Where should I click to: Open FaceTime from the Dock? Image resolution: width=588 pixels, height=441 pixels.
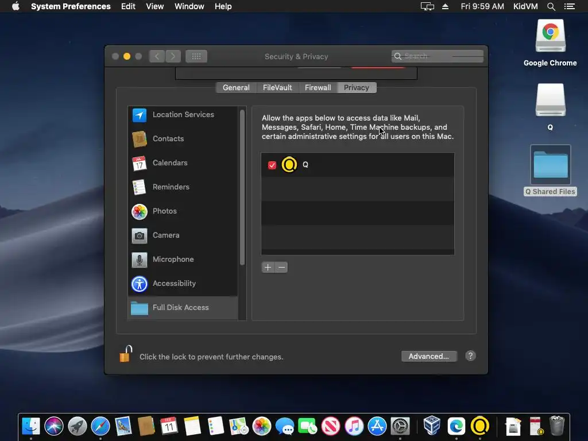pyautogui.click(x=308, y=426)
